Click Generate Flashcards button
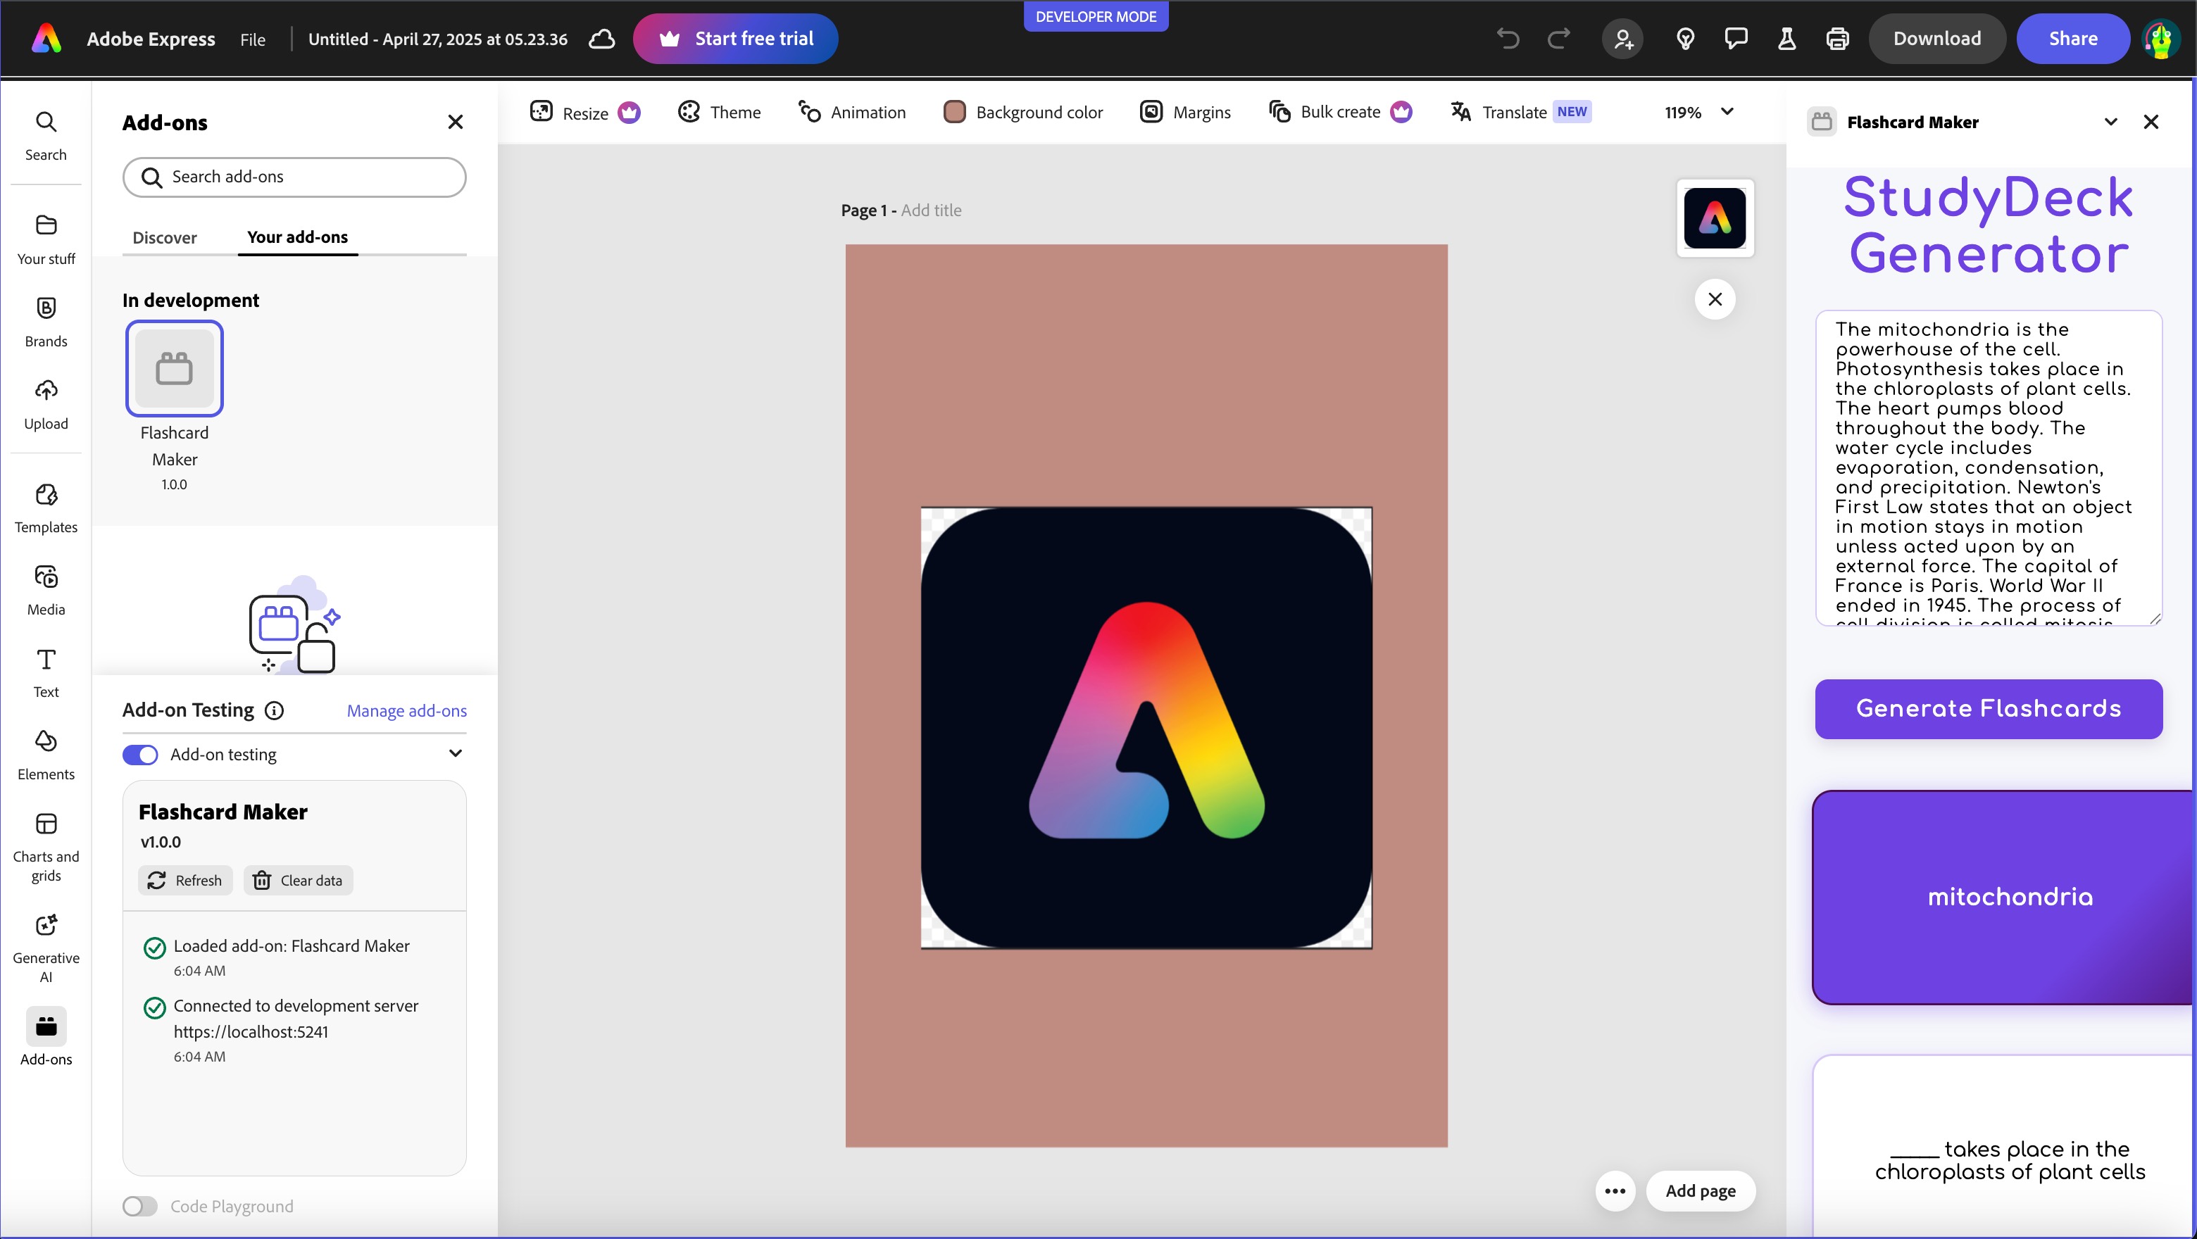2197x1239 pixels. coord(1988,709)
